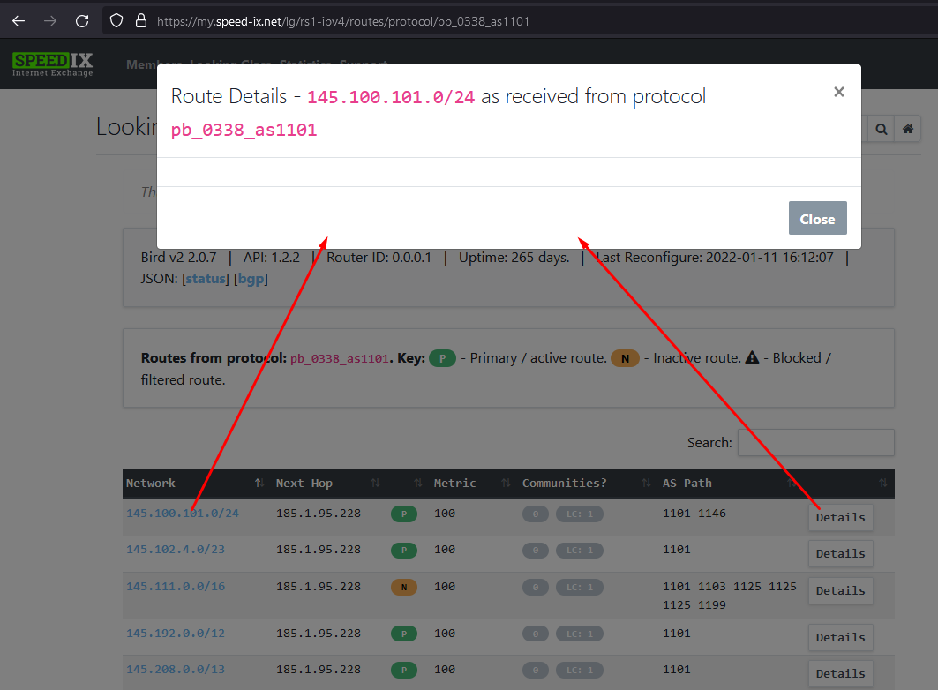Reload the page with the refresh icon
938x690 pixels.
tap(82, 21)
